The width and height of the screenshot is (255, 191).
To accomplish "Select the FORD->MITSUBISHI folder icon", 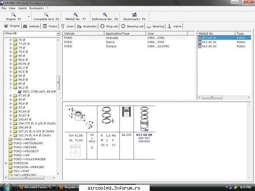I will [x=10, y=143].
